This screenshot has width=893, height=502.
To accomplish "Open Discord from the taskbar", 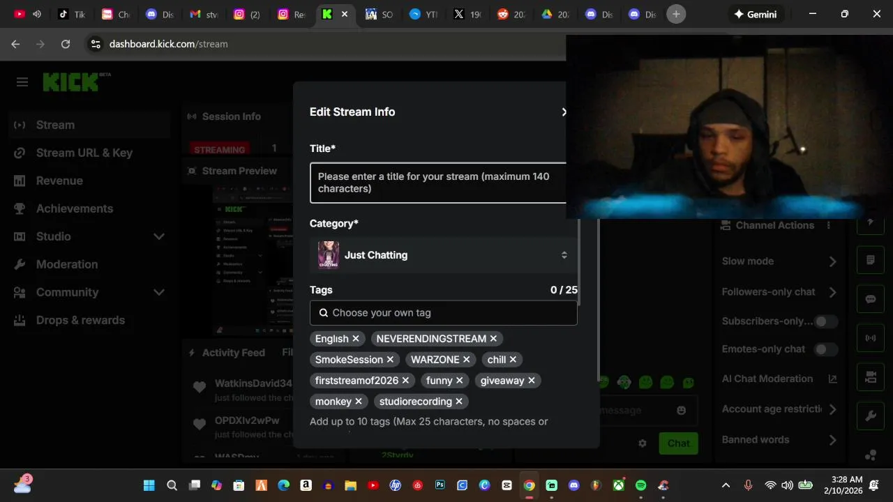I will point(574,485).
